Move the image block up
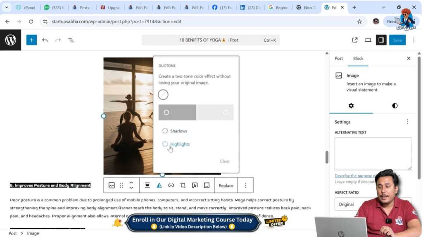Viewport: 423px width, 237px height. coord(131,183)
